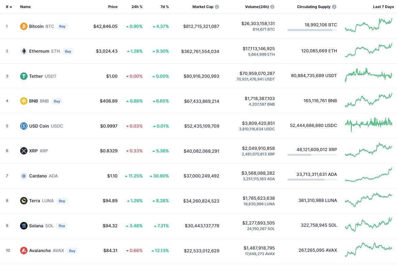Click Ethereum supply 120,085,669 ETH

point(319,51)
